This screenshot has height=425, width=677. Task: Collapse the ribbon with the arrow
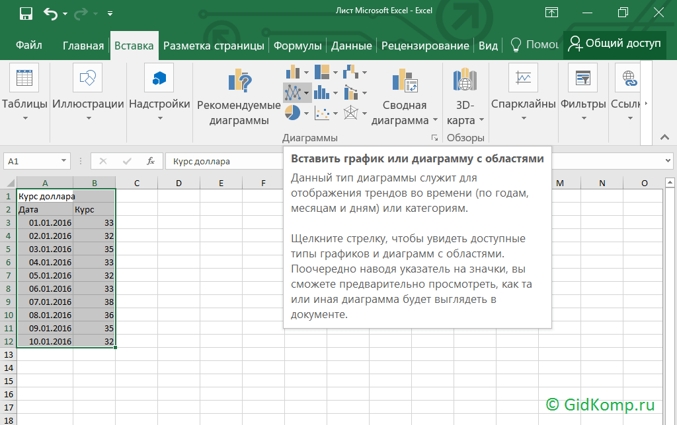click(x=664, y=138)
